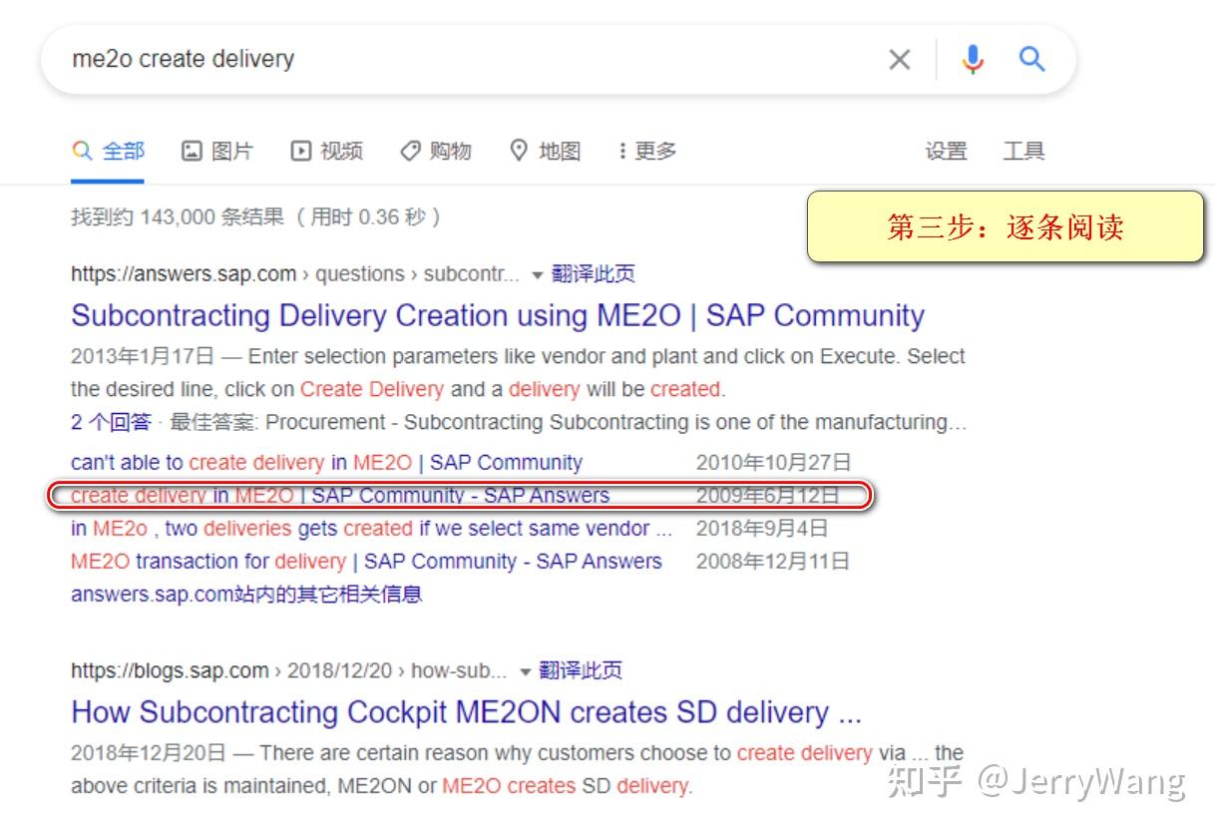Open the 购物 shopping tab
Image resolution: width=1215 pixels, height=834 pixels.
(435, 151)
